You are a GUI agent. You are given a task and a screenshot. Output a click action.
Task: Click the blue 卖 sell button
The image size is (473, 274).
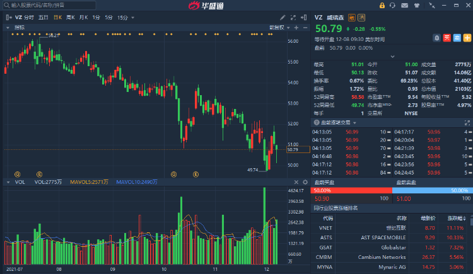point(457,38)
